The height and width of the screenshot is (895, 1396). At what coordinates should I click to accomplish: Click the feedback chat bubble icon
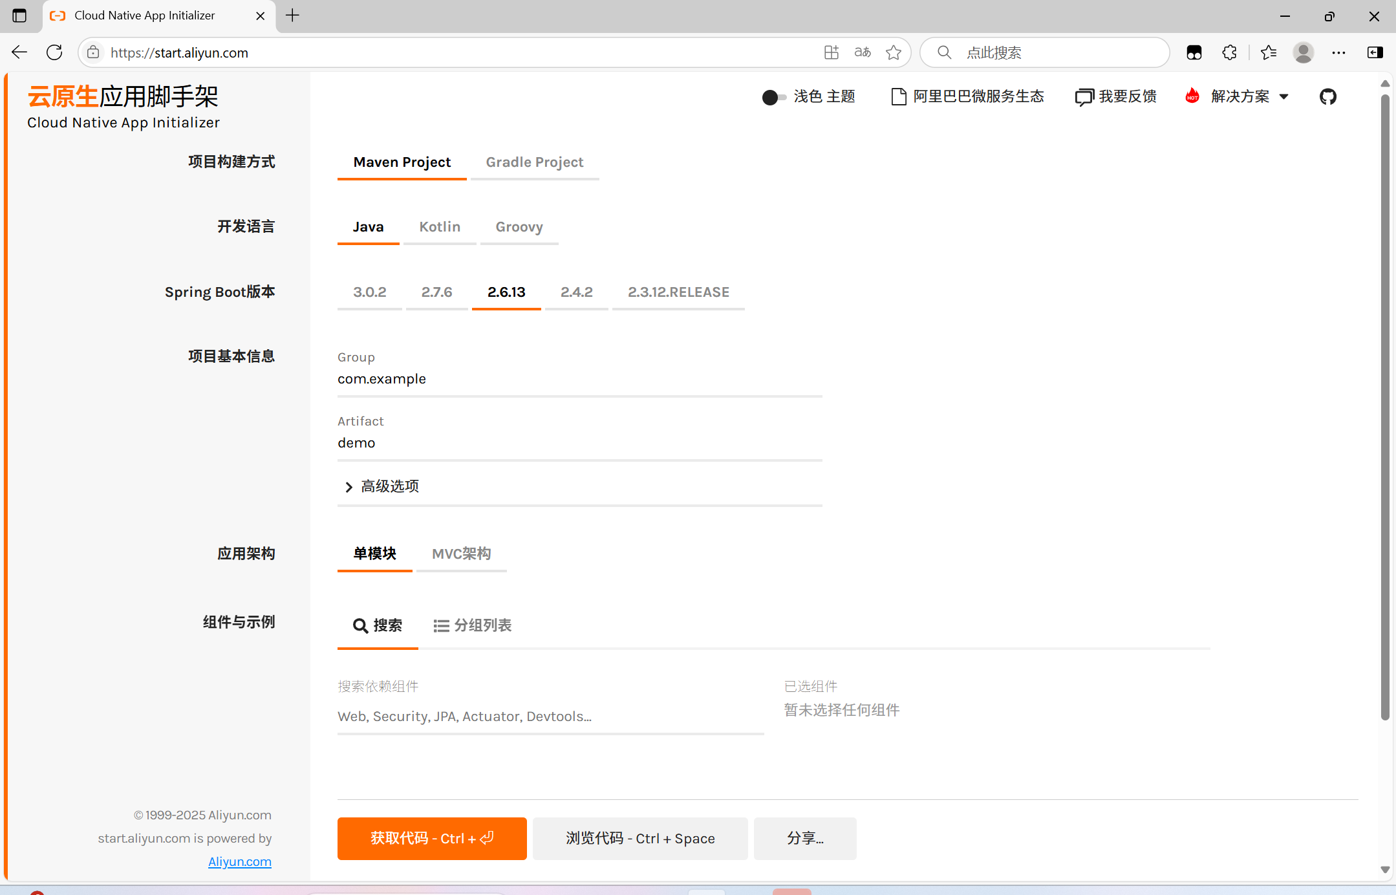point(1084,97)
